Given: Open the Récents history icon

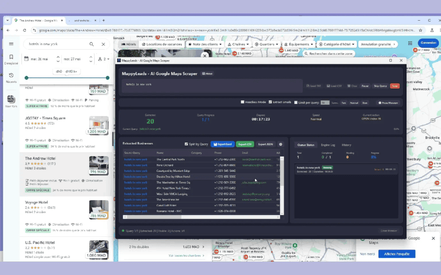Looking at the screenshot, I should [11, 78].
